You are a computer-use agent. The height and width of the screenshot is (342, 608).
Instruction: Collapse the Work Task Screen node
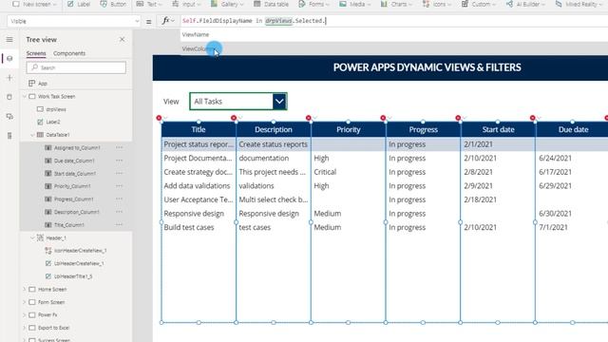(25, 97)
